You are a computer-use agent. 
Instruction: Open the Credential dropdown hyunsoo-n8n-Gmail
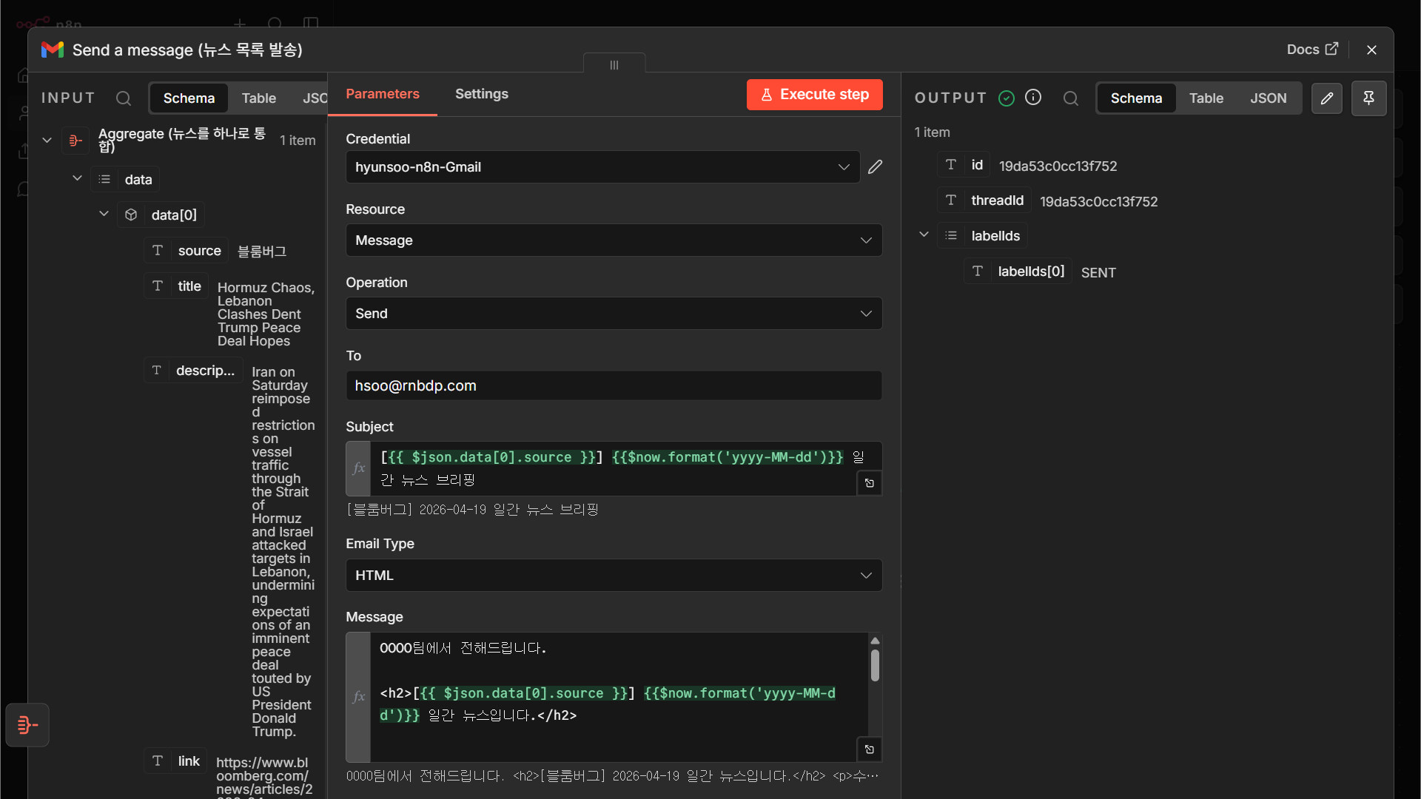tap(602, 167)
